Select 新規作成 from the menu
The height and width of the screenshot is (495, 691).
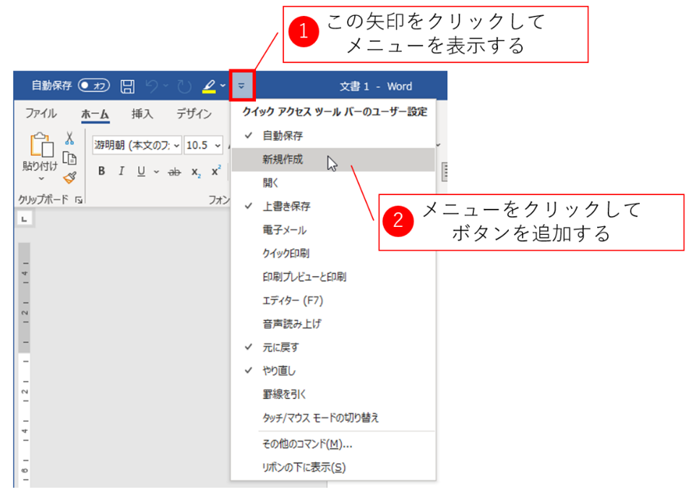[283, 160]
